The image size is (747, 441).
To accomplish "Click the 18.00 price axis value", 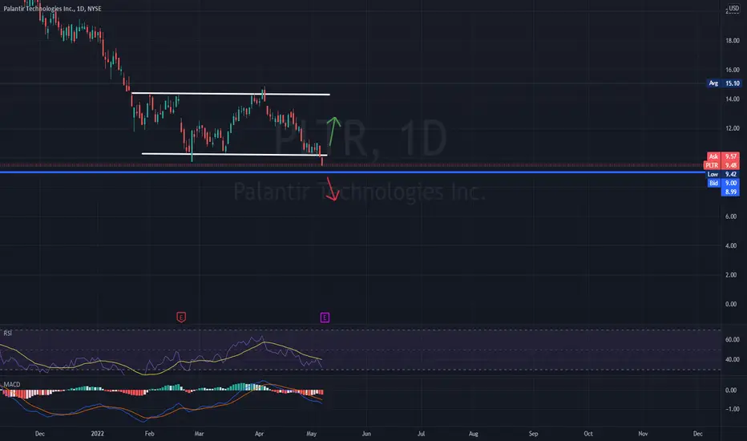I will click(733, 41).
